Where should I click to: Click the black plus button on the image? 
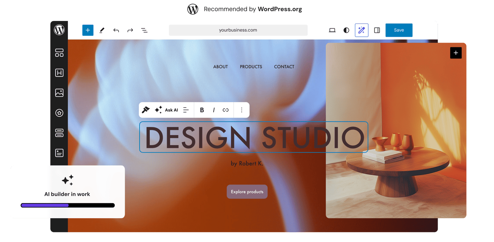pos(456,53)
